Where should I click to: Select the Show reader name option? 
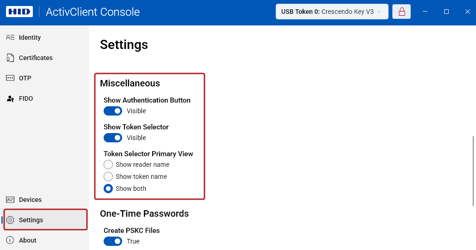click(108, 165)
